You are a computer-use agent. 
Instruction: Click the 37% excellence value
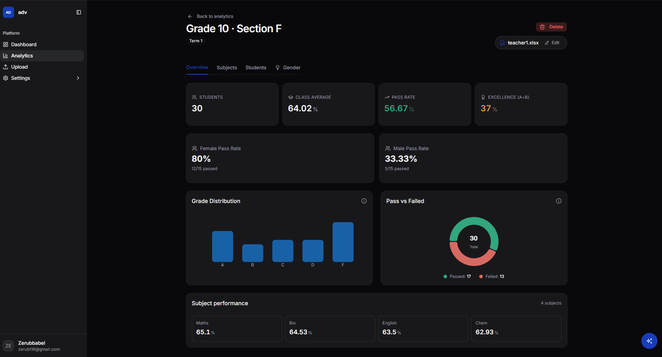(x=489, y=108)
